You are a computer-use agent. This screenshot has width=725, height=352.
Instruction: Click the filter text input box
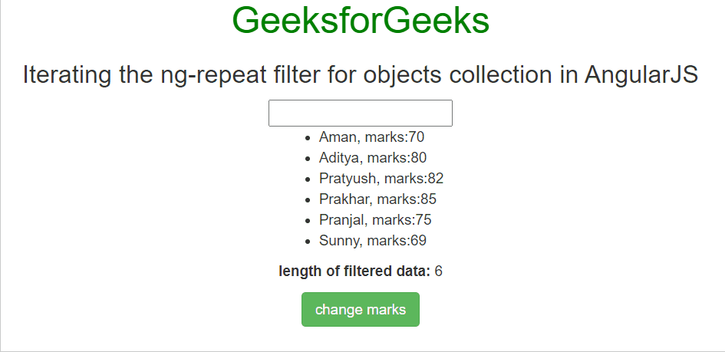[x=360, y=113]
